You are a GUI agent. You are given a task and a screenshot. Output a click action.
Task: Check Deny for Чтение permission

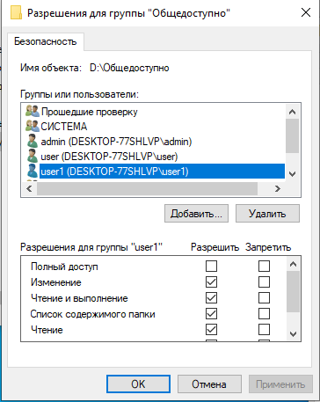click(264, 330)
